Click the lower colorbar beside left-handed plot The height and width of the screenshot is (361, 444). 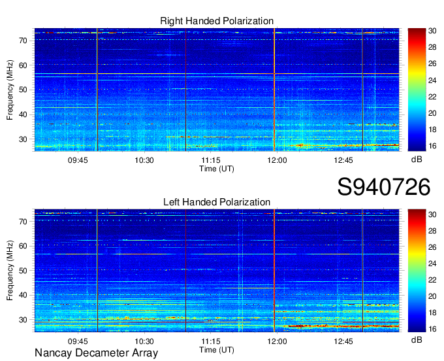417,271
